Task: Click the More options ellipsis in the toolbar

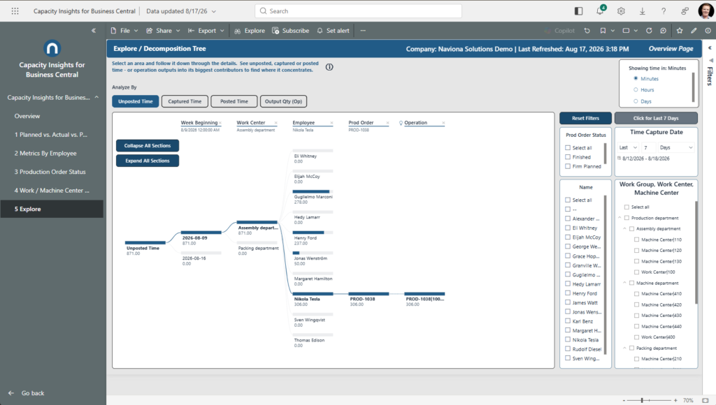Action: [363, 31]
